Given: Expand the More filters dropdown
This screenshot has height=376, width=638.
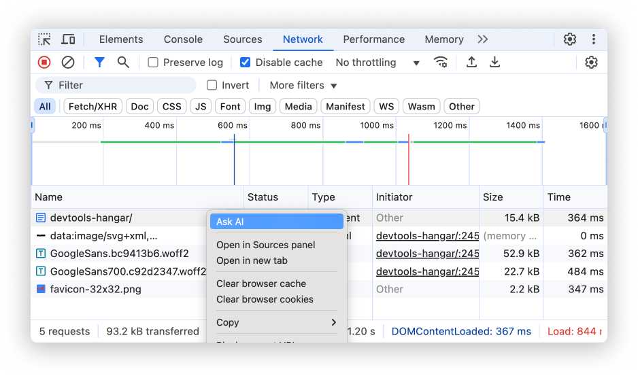Looking at the screenshot, I should (x=303, y=85).
